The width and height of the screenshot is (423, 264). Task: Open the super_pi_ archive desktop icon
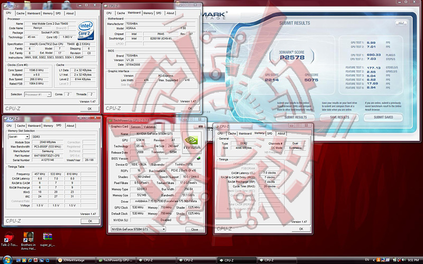(48, 239)
